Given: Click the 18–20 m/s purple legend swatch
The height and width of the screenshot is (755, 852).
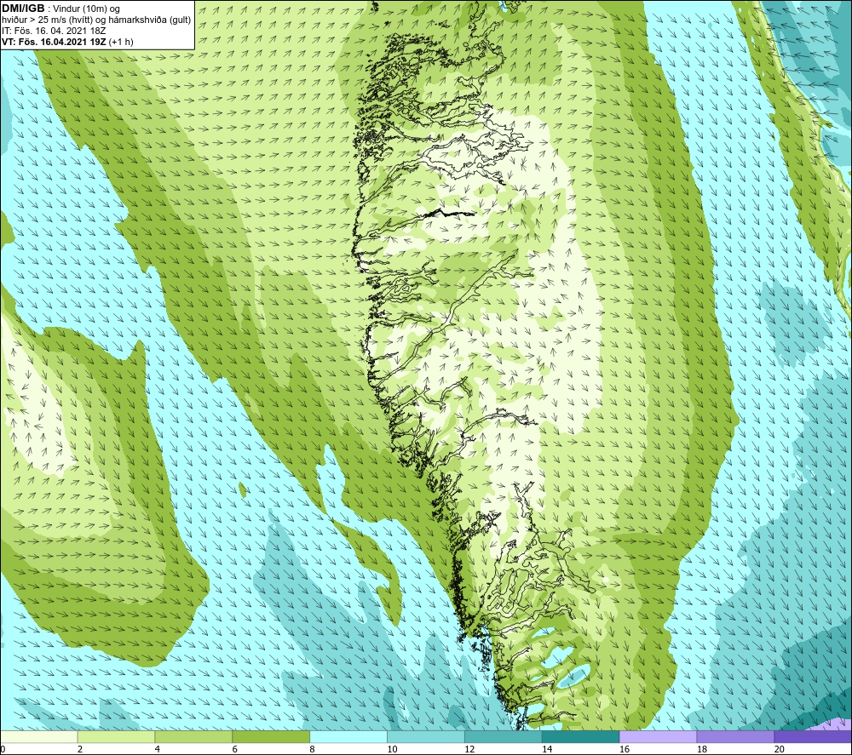Looking at the screenshot, I should [x=736, y=736].
